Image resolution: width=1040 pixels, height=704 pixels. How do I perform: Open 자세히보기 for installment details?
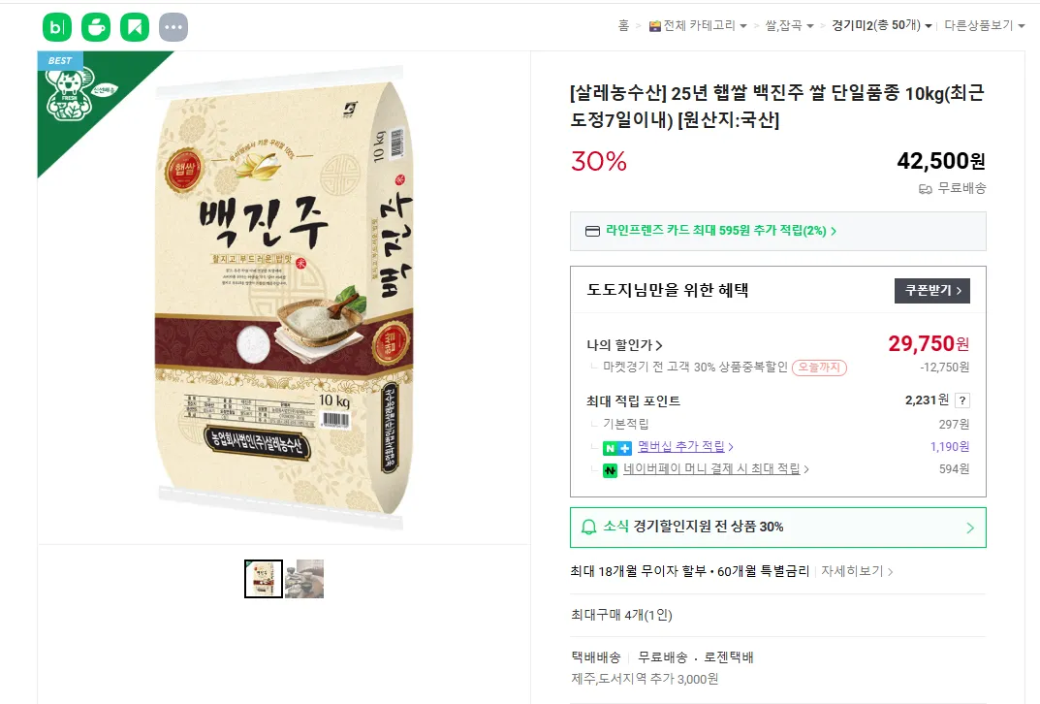pyautogui.click(x=857, y=571)
